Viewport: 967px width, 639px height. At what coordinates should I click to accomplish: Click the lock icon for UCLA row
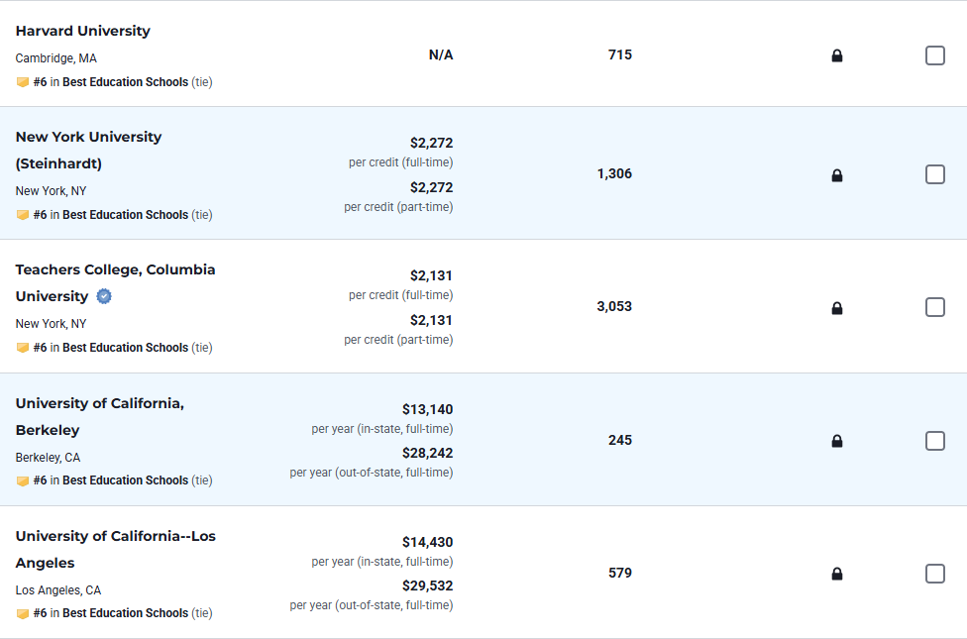[x=837, y=574]
